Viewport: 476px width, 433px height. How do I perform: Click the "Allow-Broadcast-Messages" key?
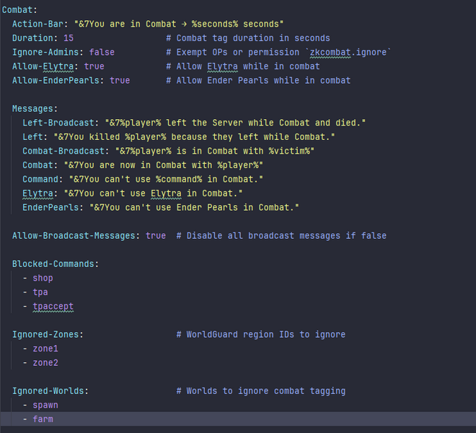pos(74,236)
